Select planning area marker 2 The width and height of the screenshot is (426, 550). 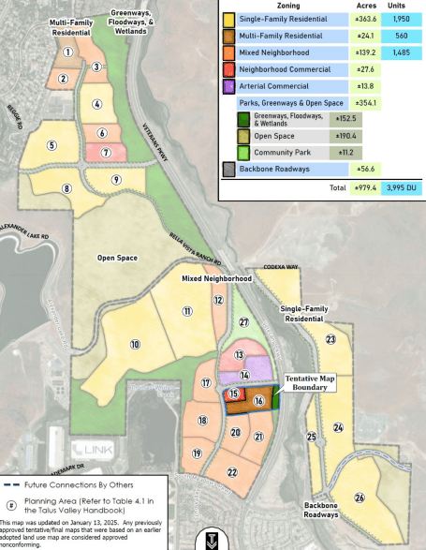pos(63,79)
